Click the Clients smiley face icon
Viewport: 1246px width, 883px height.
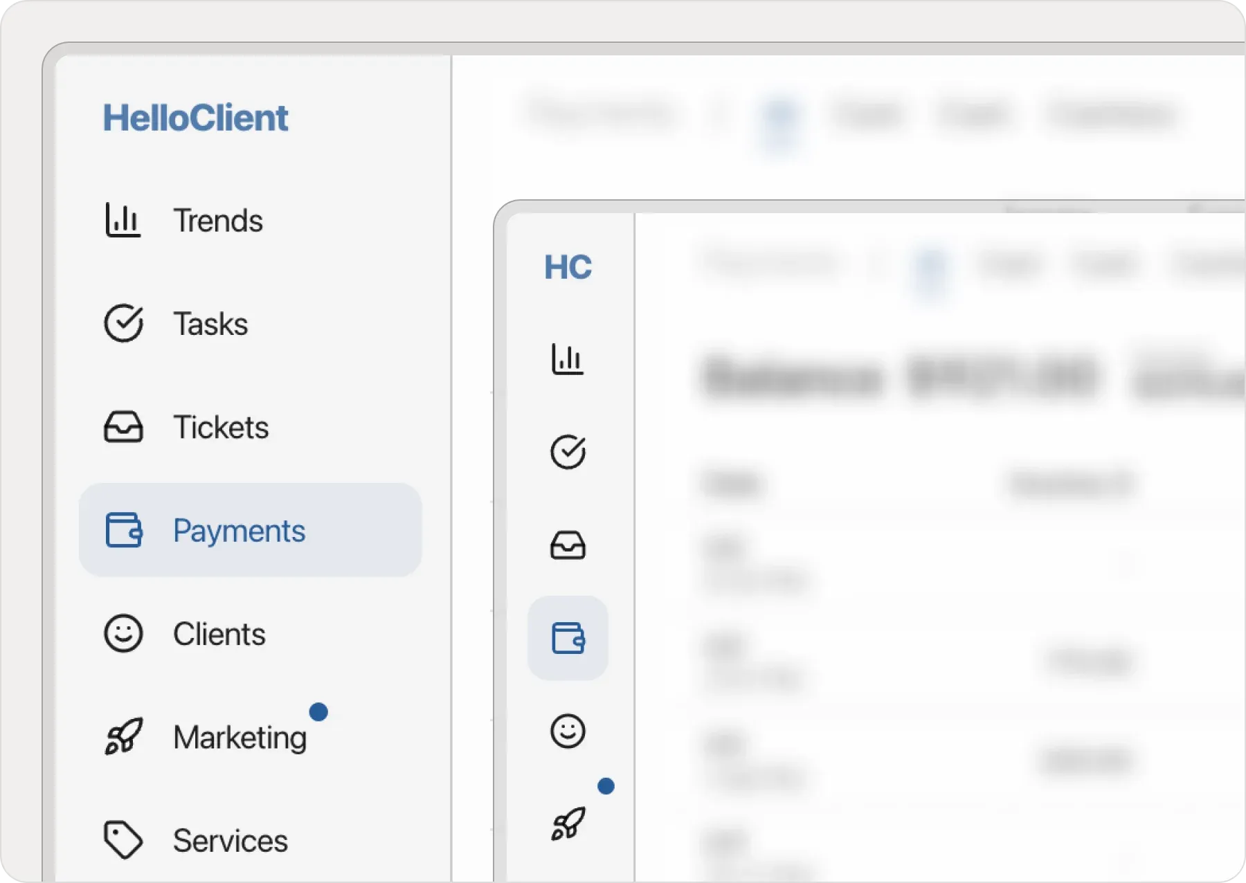123,633
